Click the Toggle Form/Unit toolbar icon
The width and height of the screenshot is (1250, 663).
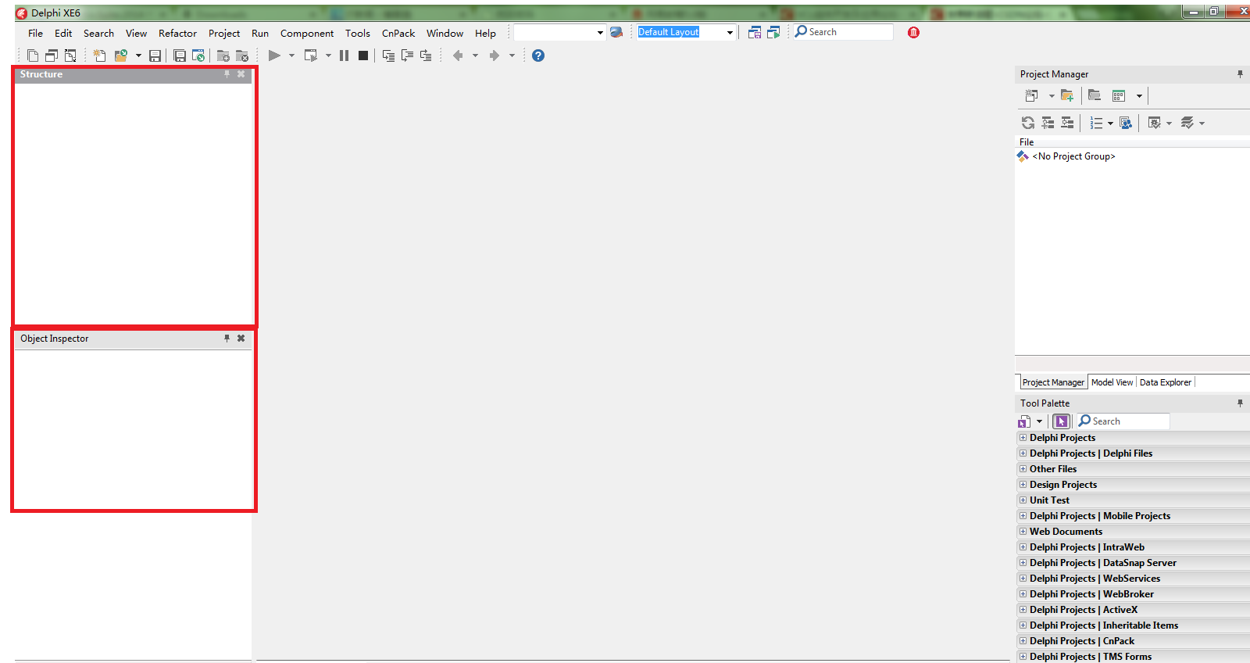tap(70, 56)
